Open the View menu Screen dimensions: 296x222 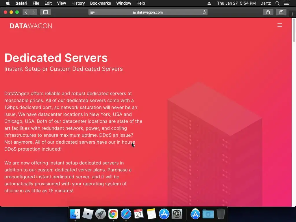tap(62, 3)
